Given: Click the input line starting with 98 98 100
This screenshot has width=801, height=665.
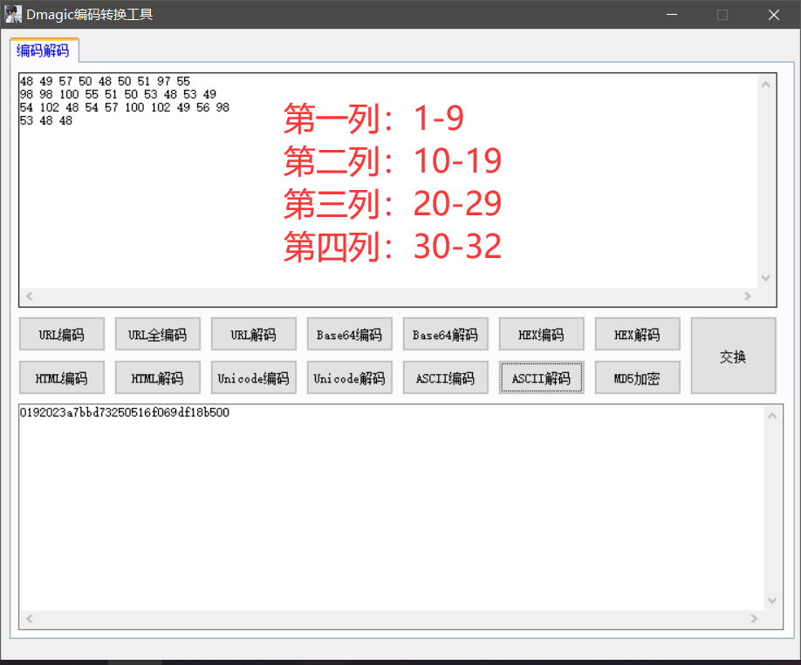Looking at the screenshot, I should [118, 94].
